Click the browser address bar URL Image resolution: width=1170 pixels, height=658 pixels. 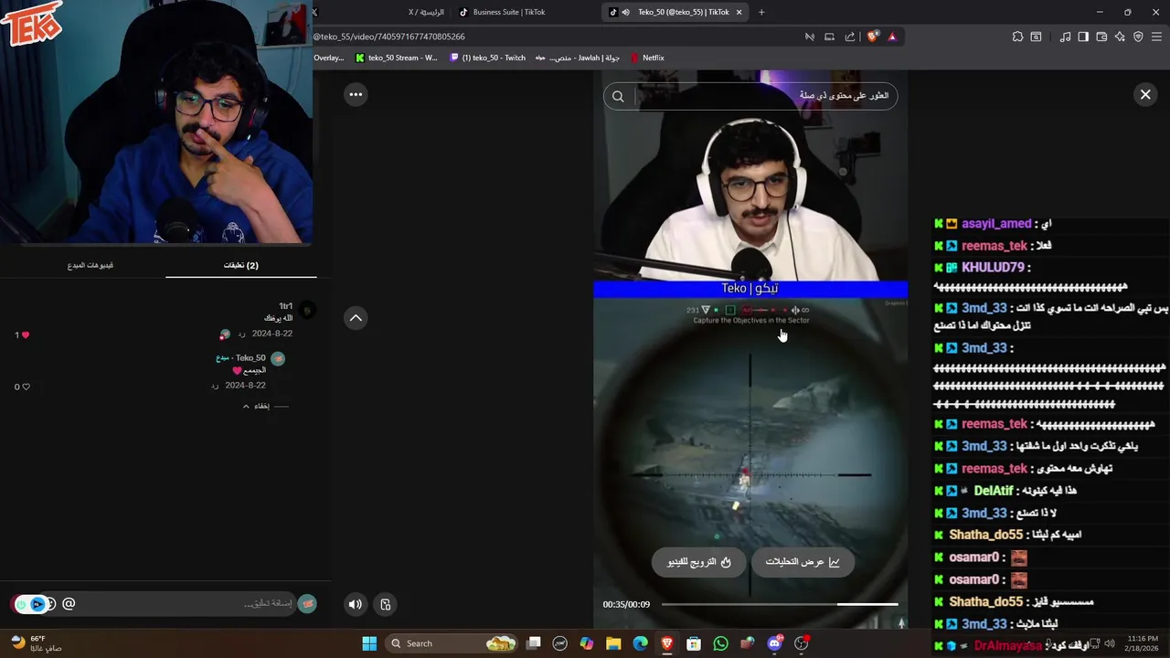click(x=390, y=37)
